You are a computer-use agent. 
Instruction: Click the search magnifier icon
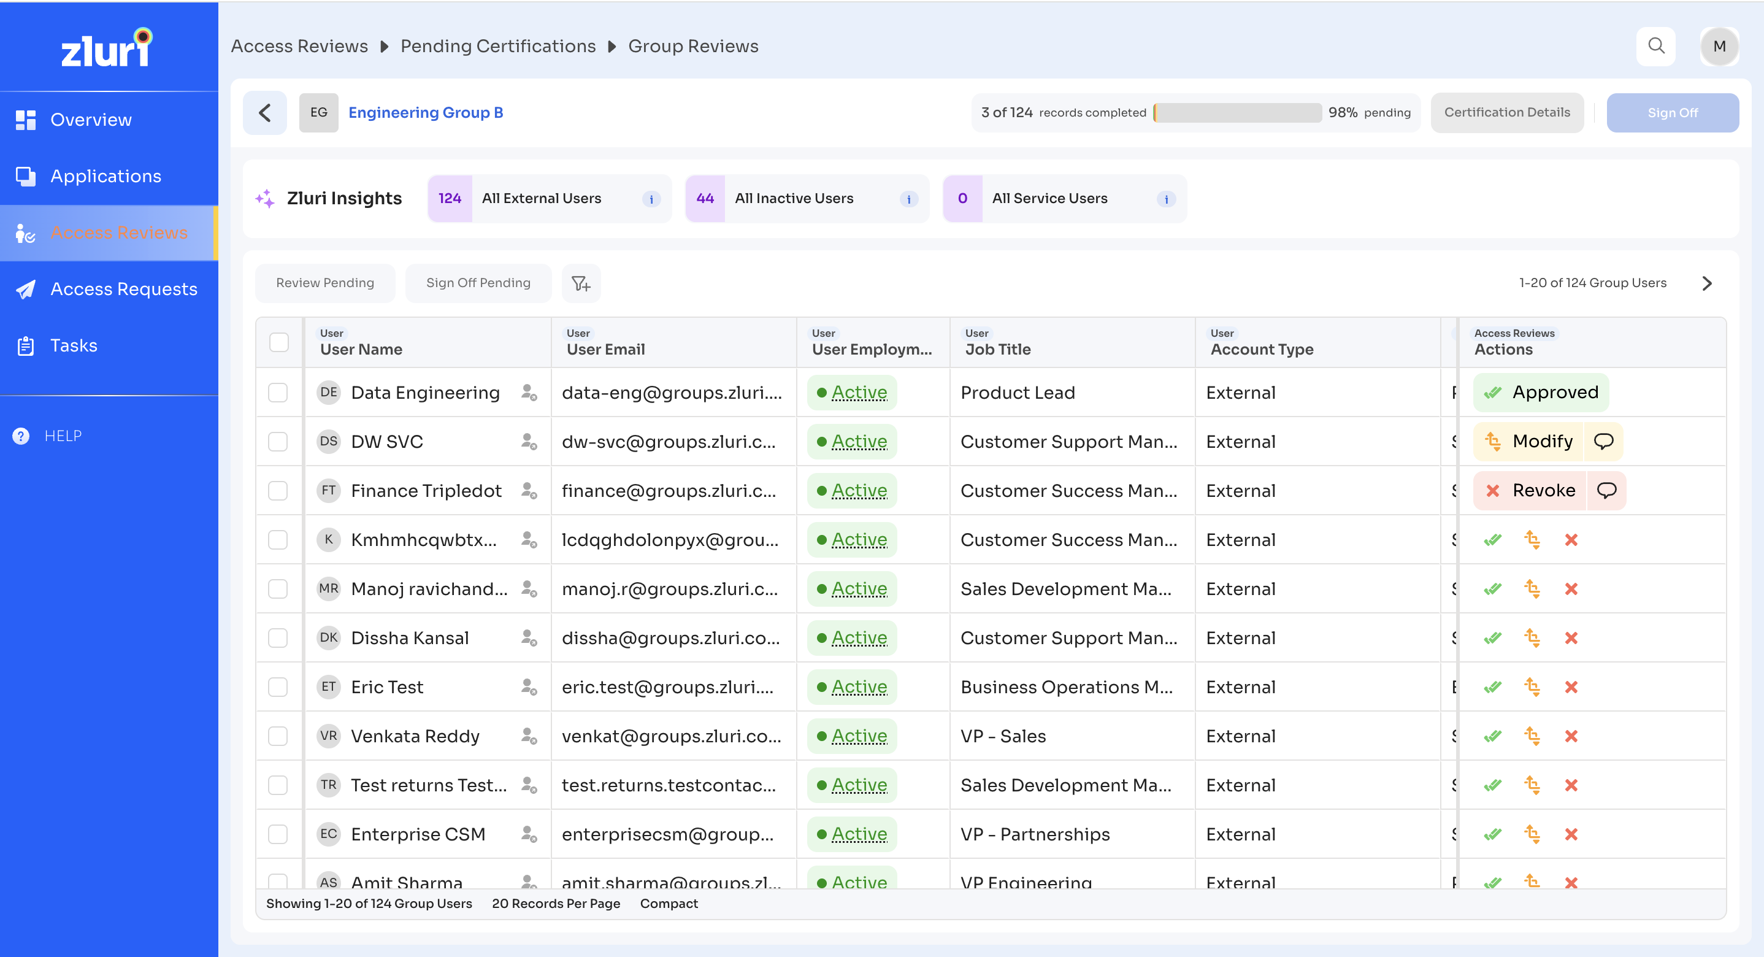[1656, 46]
